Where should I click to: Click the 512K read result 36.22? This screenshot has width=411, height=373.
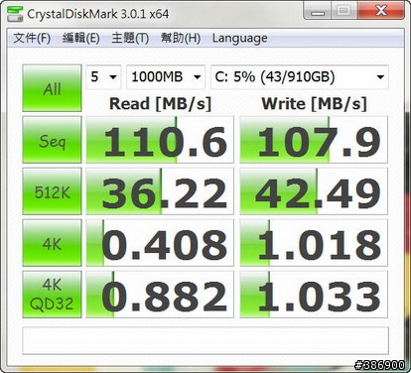tap(160, 191)
